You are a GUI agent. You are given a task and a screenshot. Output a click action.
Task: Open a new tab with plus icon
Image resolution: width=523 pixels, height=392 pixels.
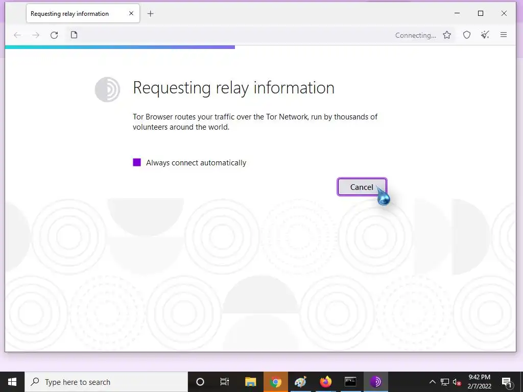click(x=151, y=14)
